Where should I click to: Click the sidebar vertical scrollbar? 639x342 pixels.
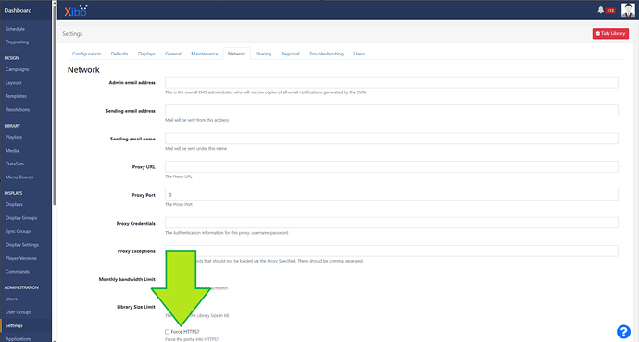tap(55, 104)
